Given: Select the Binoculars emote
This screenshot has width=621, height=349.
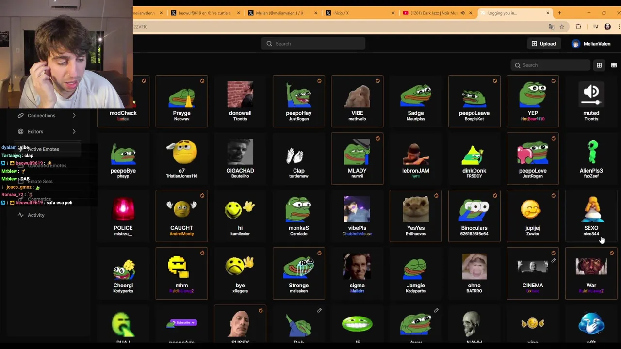Looking at the screenshot, I should pyautogui.click(x=474, y=216).
